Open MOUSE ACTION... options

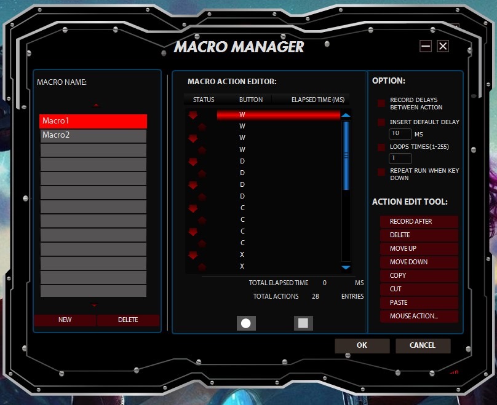(419, 317)
